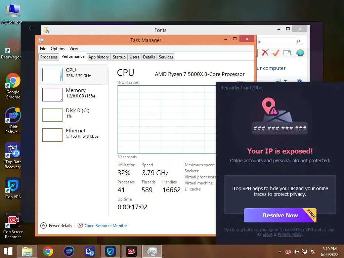Click the search magnifier in the Fonts window
The height and width of the screenshot is (258, 344).
[x=298, y=41]
